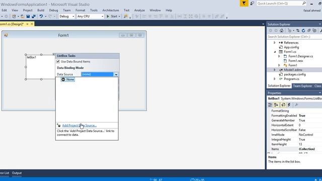Click the Undo arrow icon
Viewport: 322px width, 181px height.
pyautogui.click(x=41, y=16)
